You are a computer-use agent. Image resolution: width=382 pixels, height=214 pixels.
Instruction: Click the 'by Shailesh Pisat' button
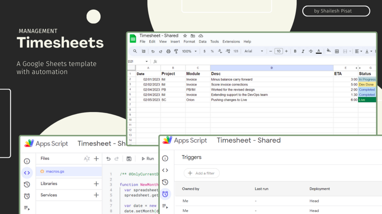336,11
